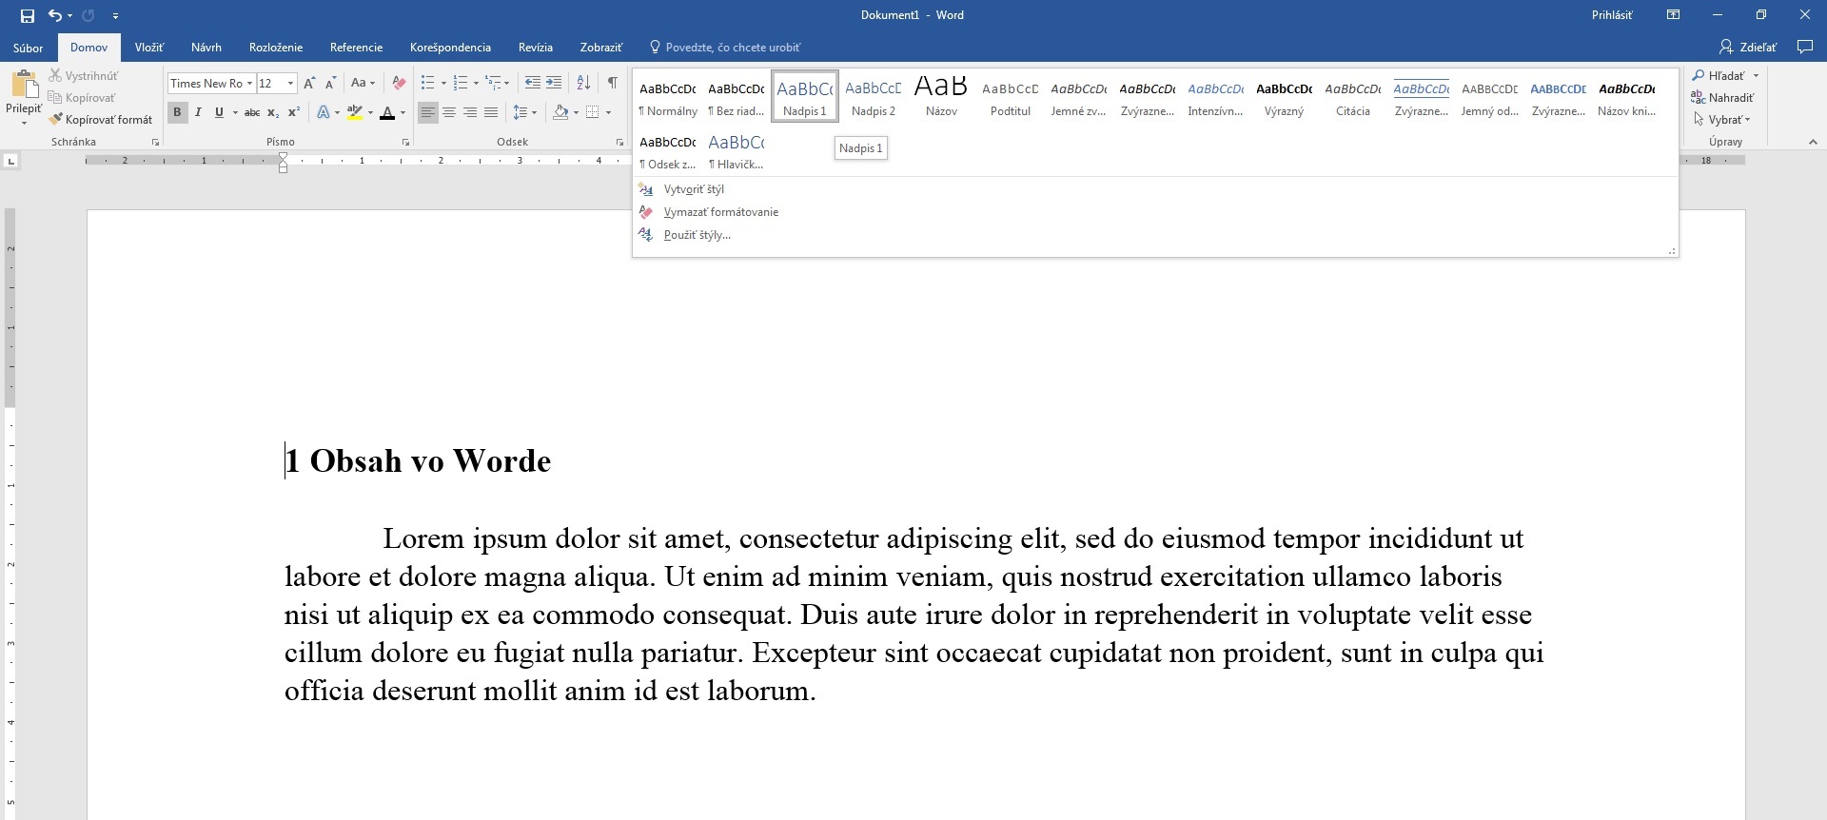
Task: Start a numbered list
Action: coord(461,83)
